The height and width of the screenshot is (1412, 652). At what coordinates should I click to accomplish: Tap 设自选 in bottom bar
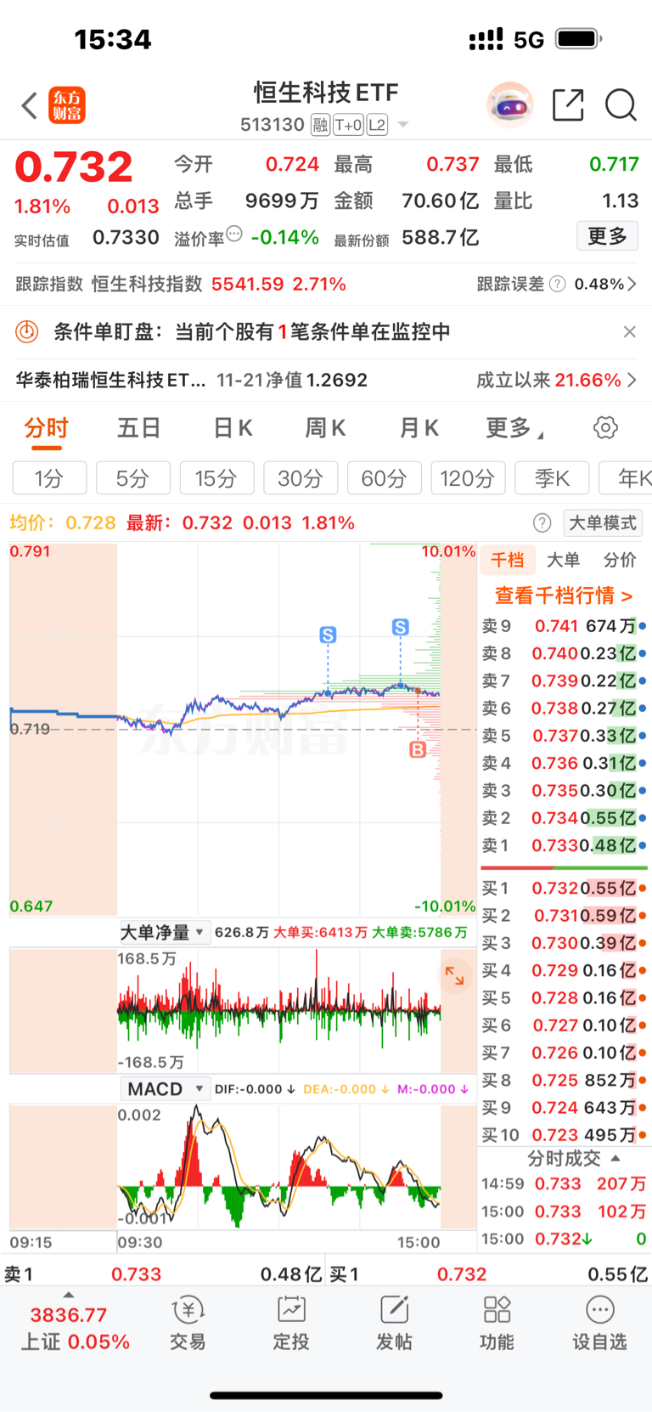point(599,1324)
